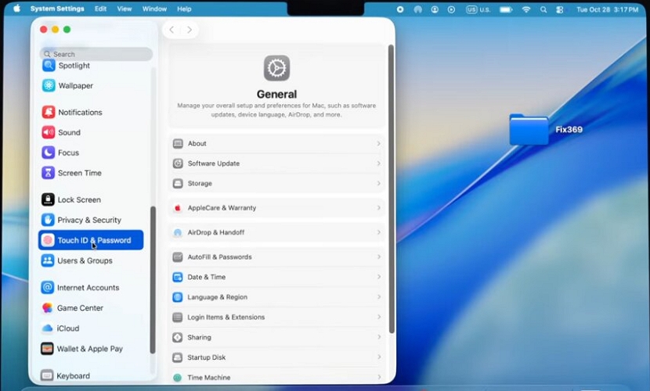
Task: Open the Apple menu
Action: [17, 9]
